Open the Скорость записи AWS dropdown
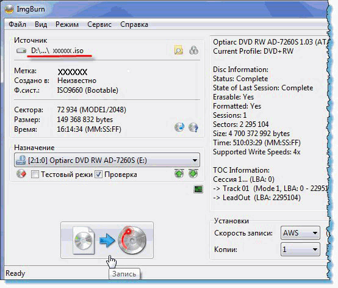The image size is (338, 288). (300, 233)
